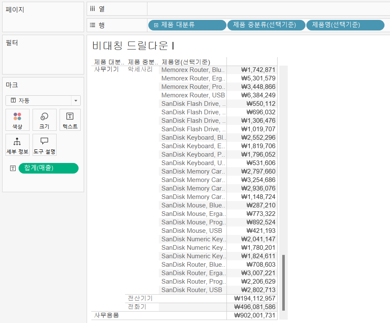The height and width of the screenshot is (323, 390).
Task: Click the SanDisk Mouse, Prog.. row
Action: (x=193, y=222)
